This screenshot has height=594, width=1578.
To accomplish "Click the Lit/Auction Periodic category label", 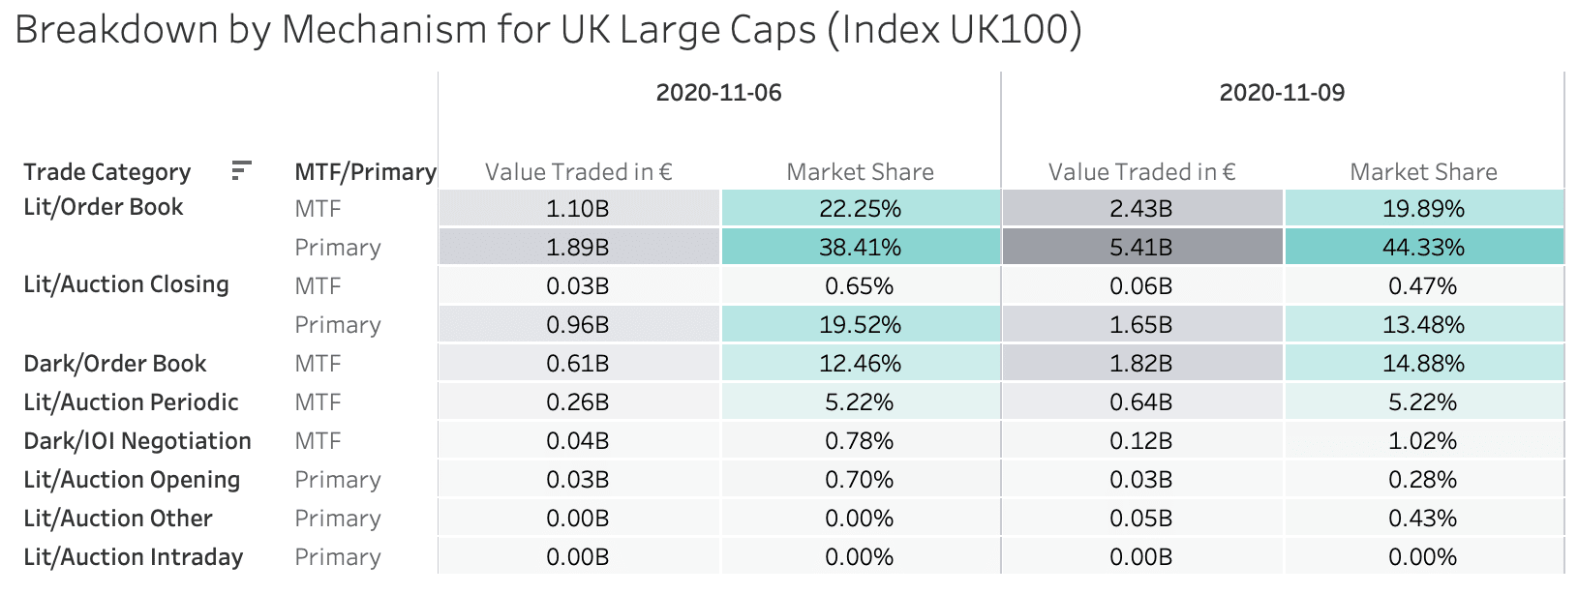I will click(131, 402).
